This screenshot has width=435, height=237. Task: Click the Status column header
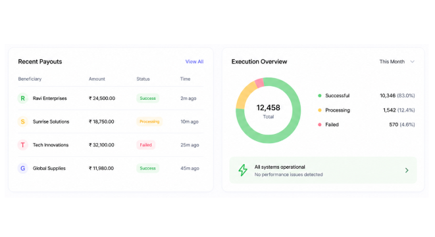(x=143, y=79)
